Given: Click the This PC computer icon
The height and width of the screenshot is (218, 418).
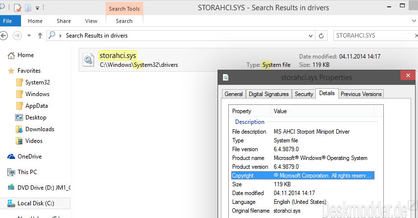Looking at the screenshot, I should [x=11, y=172].
